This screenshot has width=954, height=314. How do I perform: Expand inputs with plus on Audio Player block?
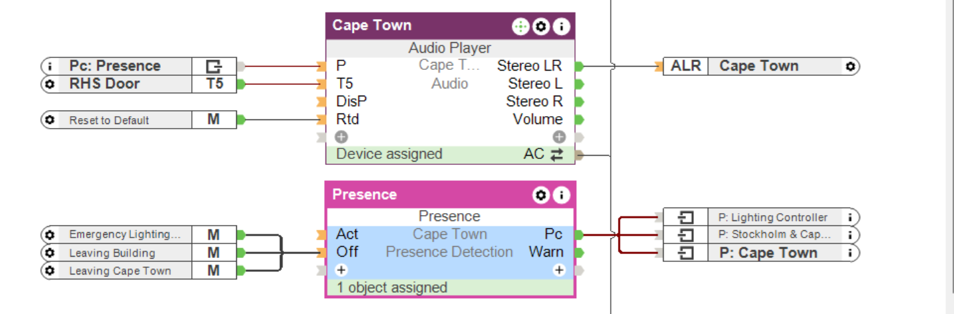point(341,137)
